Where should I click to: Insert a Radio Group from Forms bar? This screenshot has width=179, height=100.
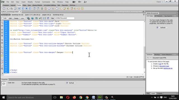(30, 9)
